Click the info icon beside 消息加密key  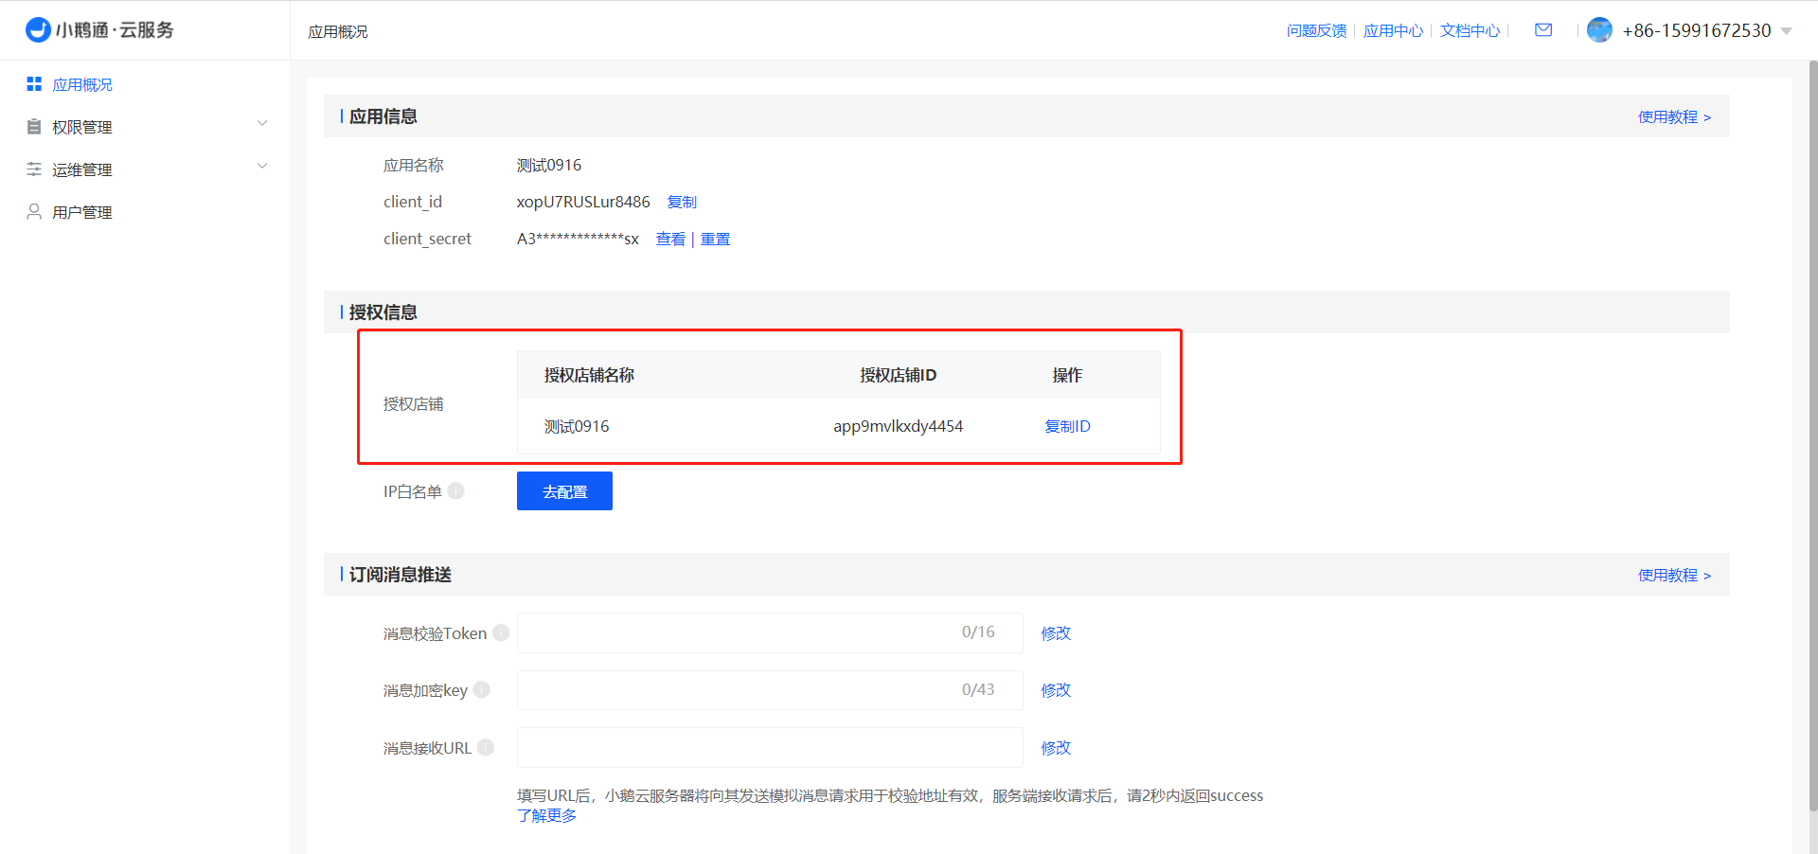pos(482,689)
